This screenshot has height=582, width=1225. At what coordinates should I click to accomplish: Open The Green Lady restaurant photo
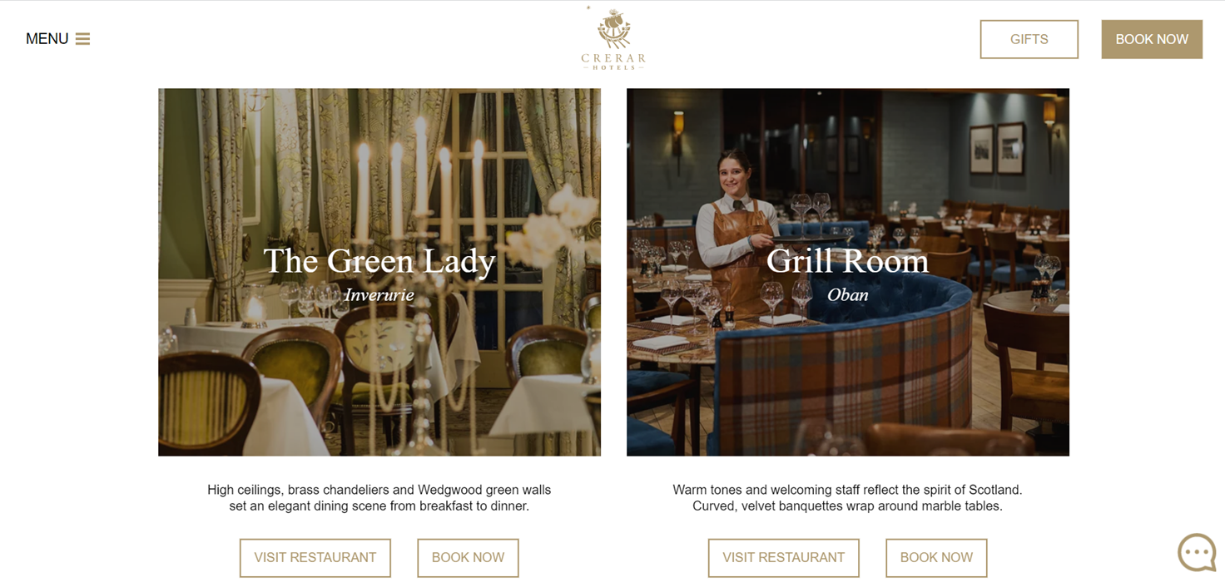coord(379,272)
